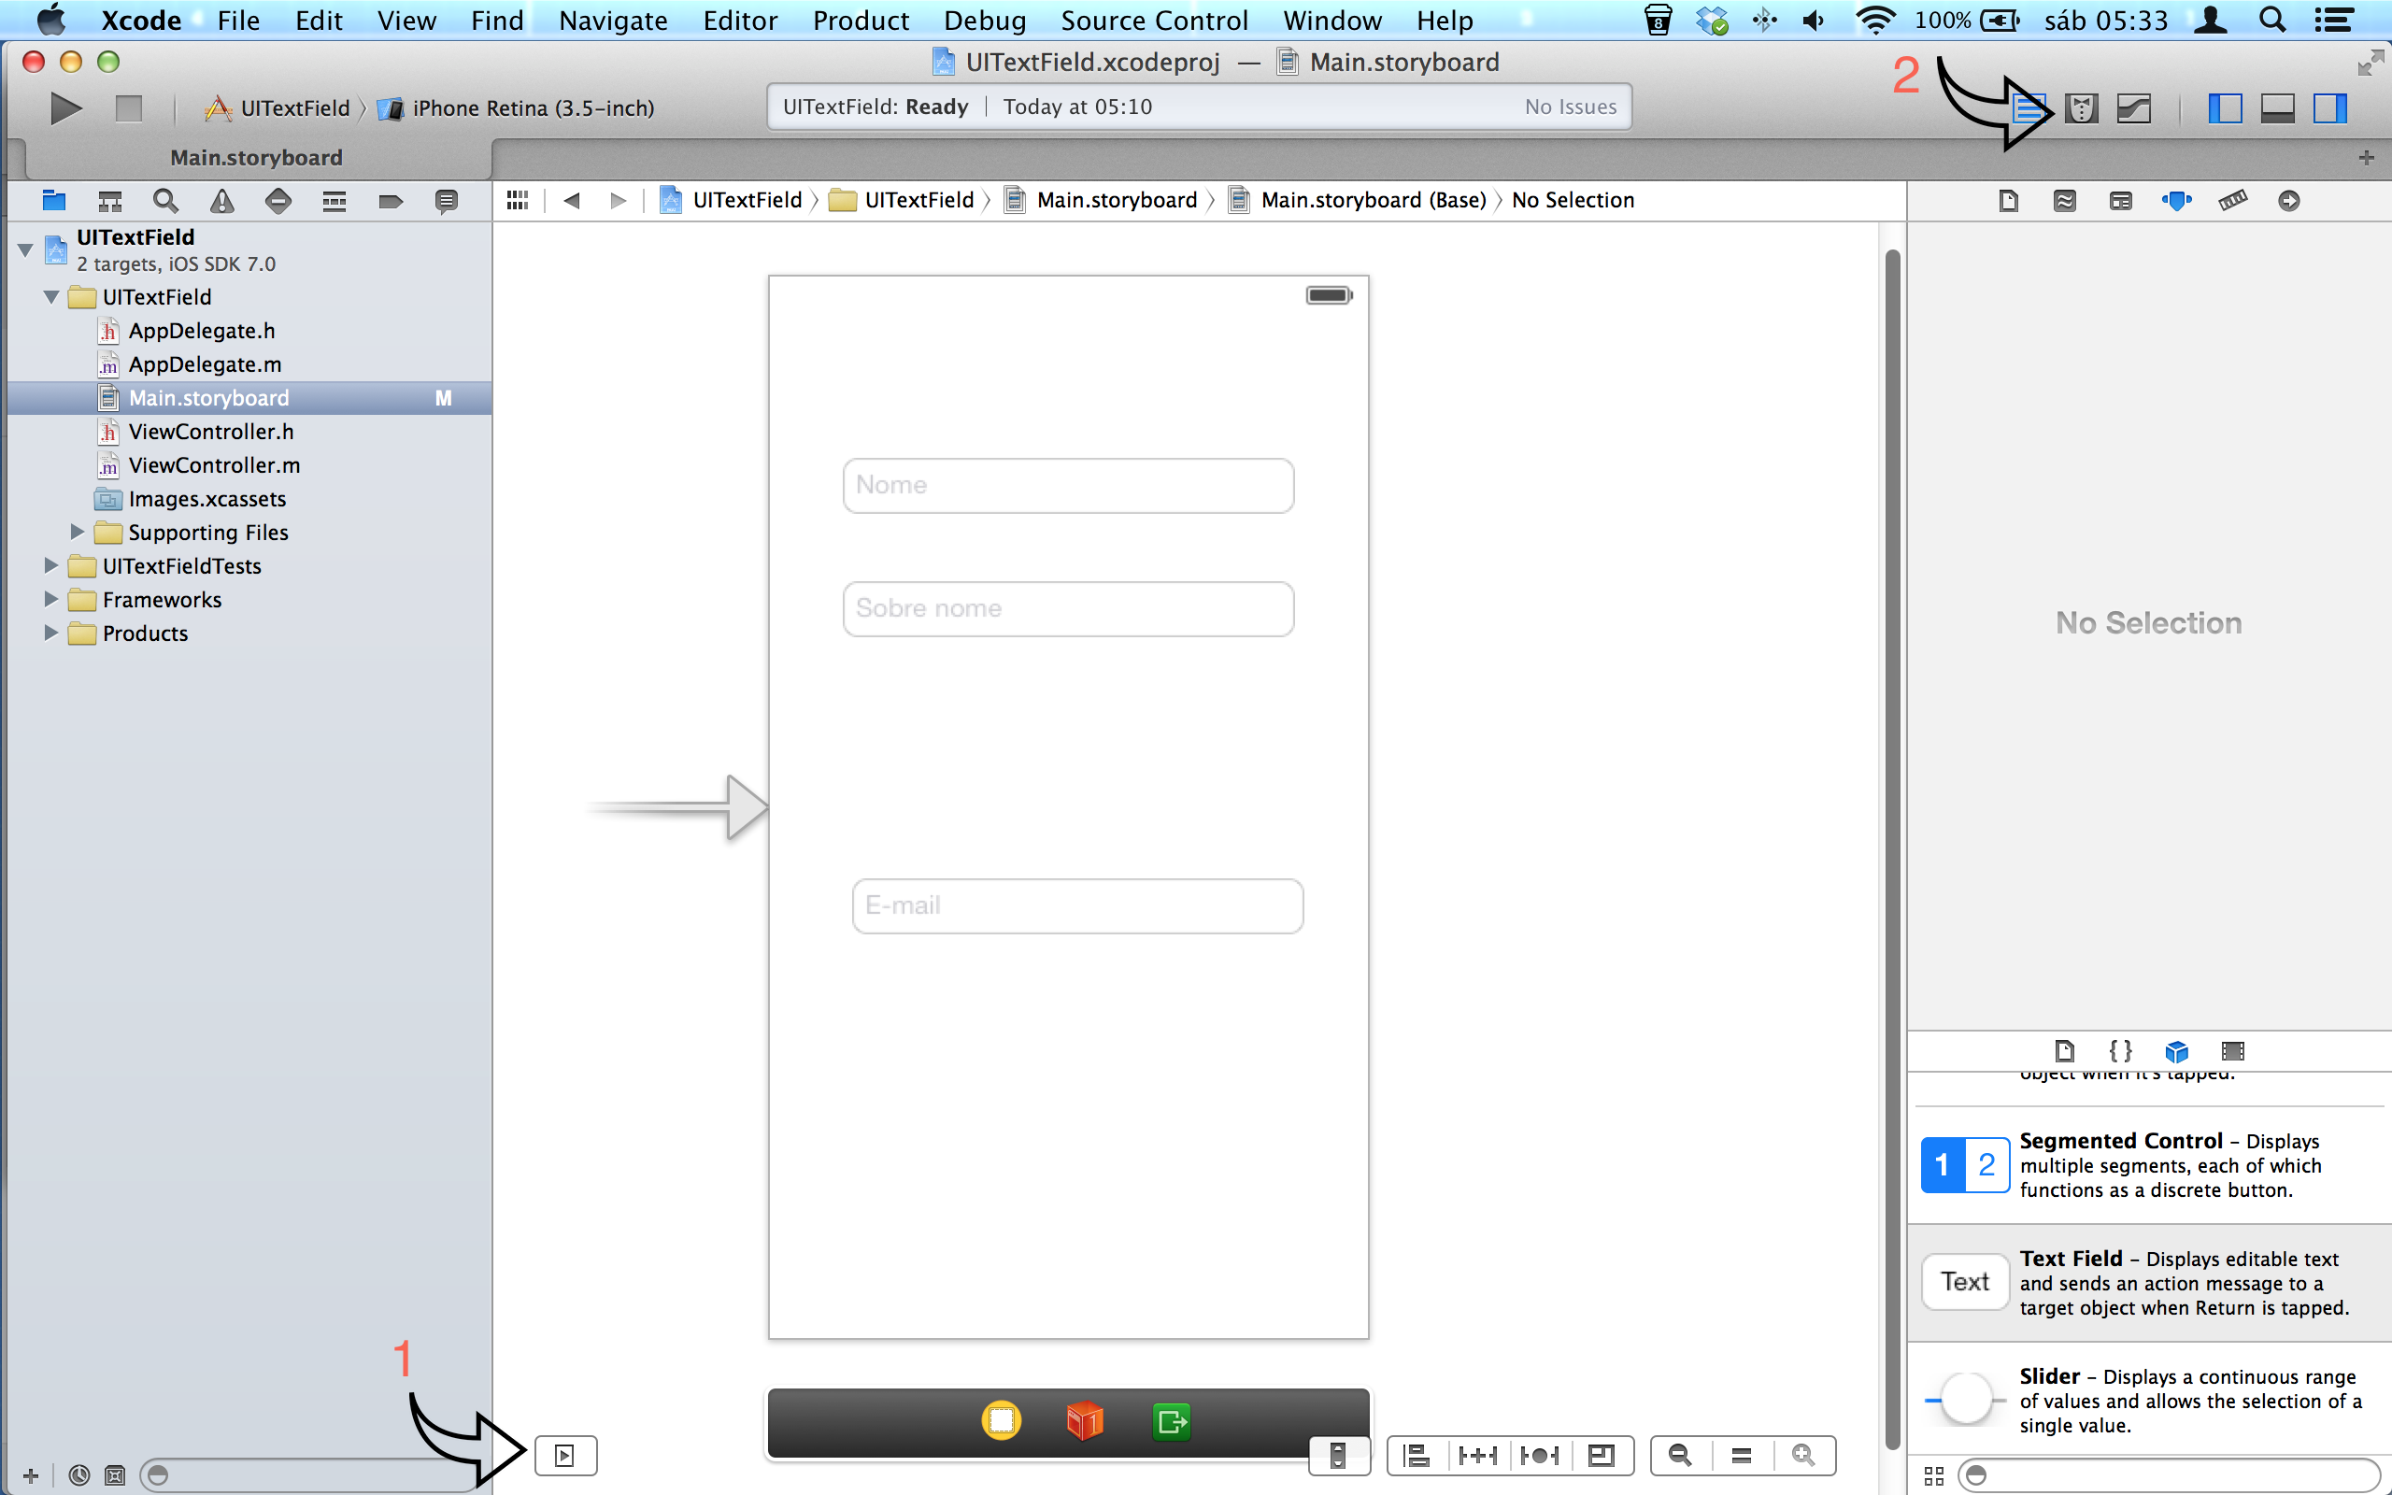Viewport: 2392px width, 1495px height.
Task: Show the Identity inspector
Action: coord(2121,201)
